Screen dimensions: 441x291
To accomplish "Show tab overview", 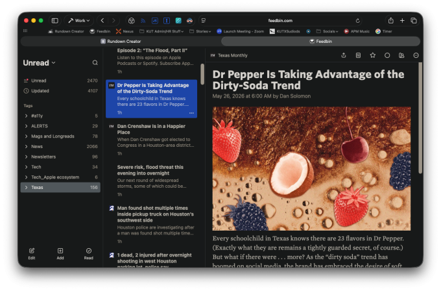I will point(414,21).
